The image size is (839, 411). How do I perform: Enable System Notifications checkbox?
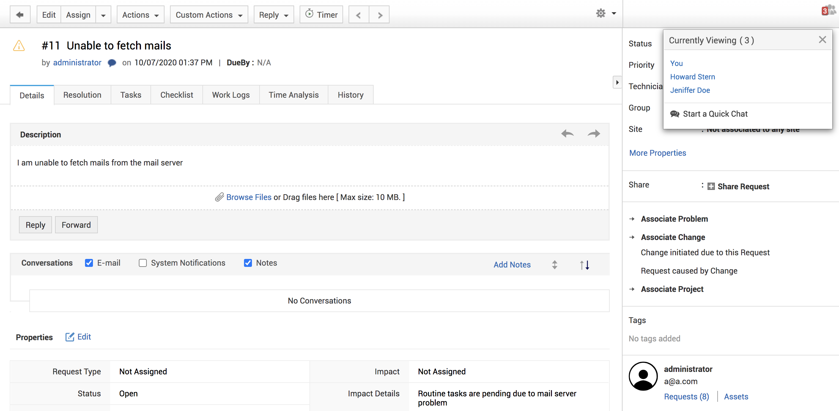pos(143,263)
